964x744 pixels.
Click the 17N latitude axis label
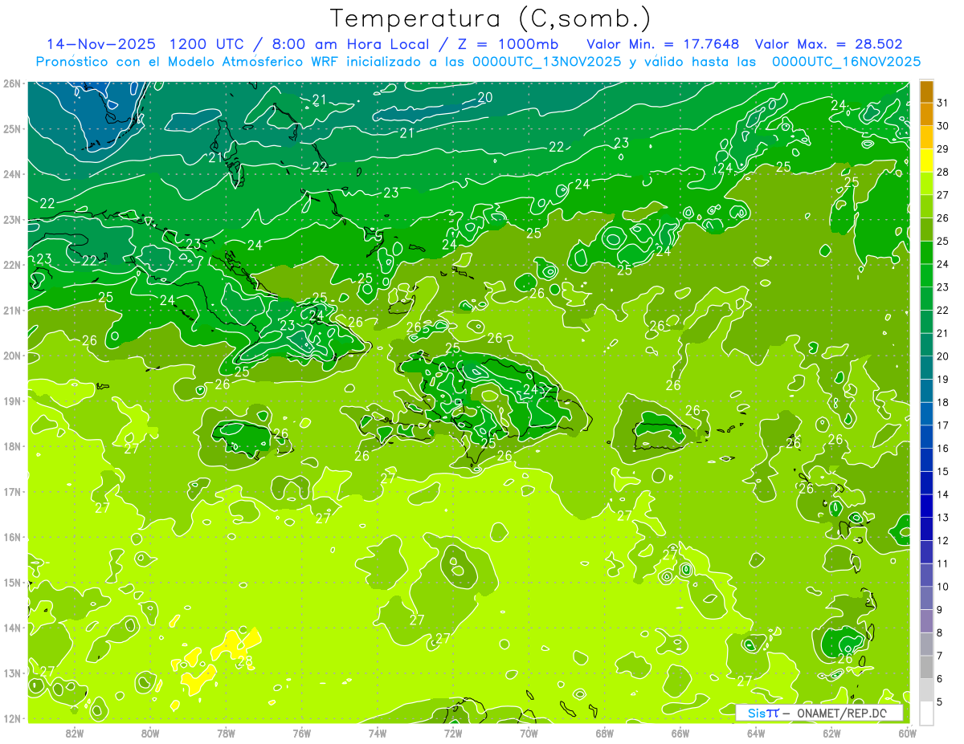pos(11,491)
